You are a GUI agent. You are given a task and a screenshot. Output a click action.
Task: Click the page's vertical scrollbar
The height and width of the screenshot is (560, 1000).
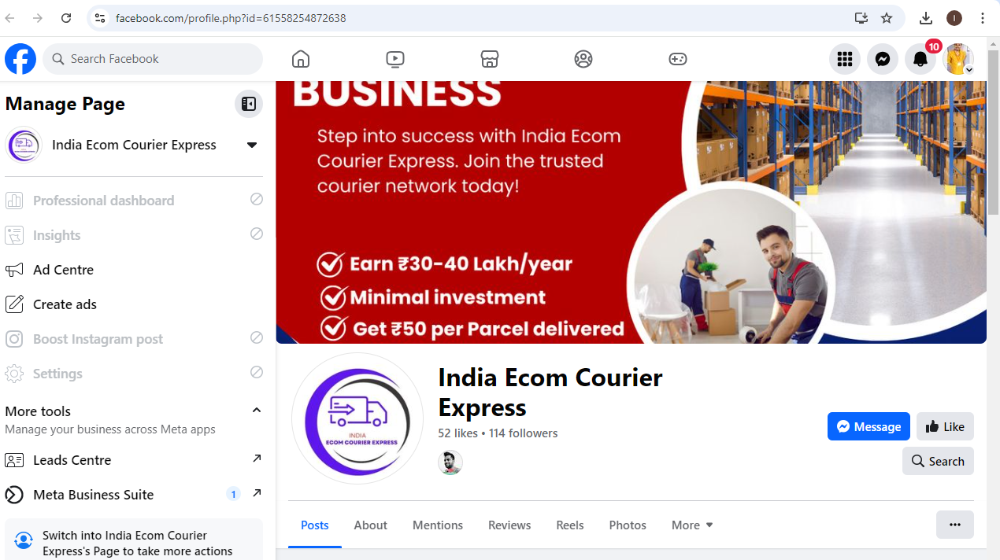(993, 134)
